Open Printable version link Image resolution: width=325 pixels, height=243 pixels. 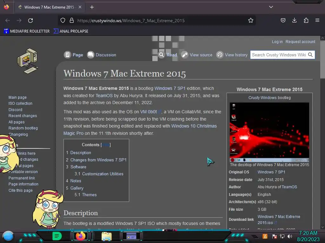pos(23,172)
